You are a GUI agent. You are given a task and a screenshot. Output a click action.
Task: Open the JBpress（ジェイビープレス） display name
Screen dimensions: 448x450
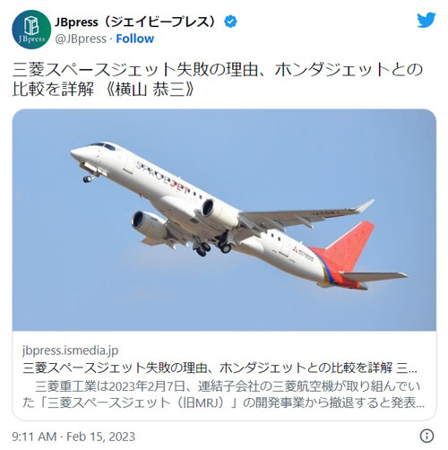pyautogui.click(x=134, y=22)
